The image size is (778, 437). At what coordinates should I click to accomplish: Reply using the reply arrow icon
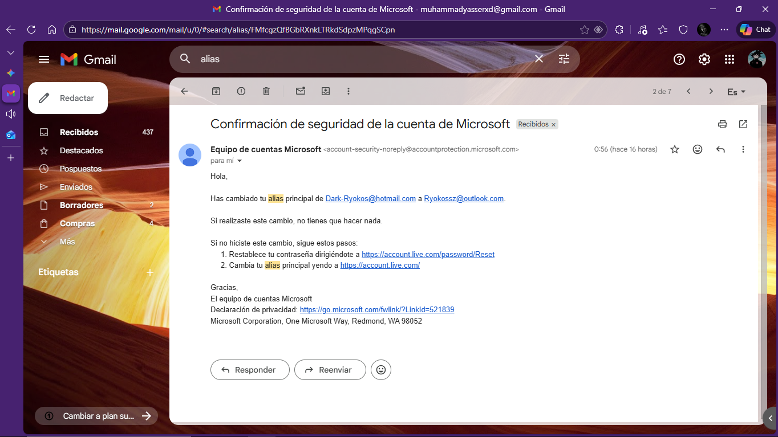720,149
